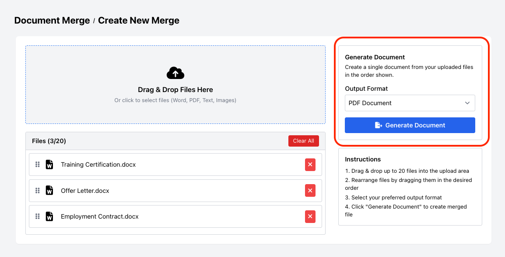Remove Offer Letter.docx from the list
This screenshot has width=505, height=257.
(310, 190)
